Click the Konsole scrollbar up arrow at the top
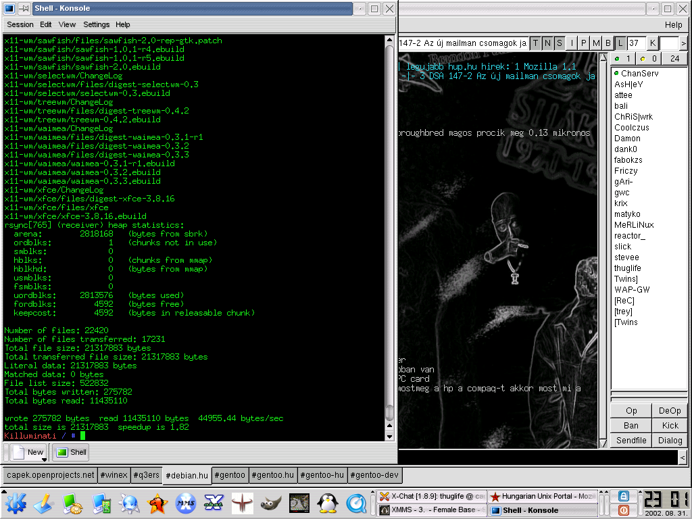This screenshot has height=519, width=692. coord(389,40)
